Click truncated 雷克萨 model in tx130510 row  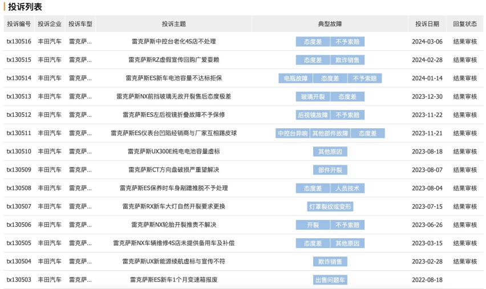point(80,152)
